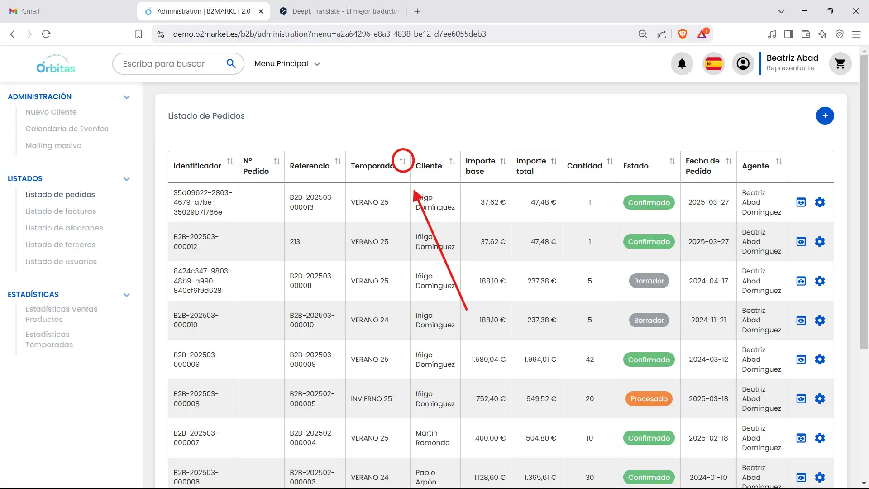Viewport: 869px width, 489px height.
Task: Collapse the ESTADÍSTICAS sidebar section
Action: 127,295
